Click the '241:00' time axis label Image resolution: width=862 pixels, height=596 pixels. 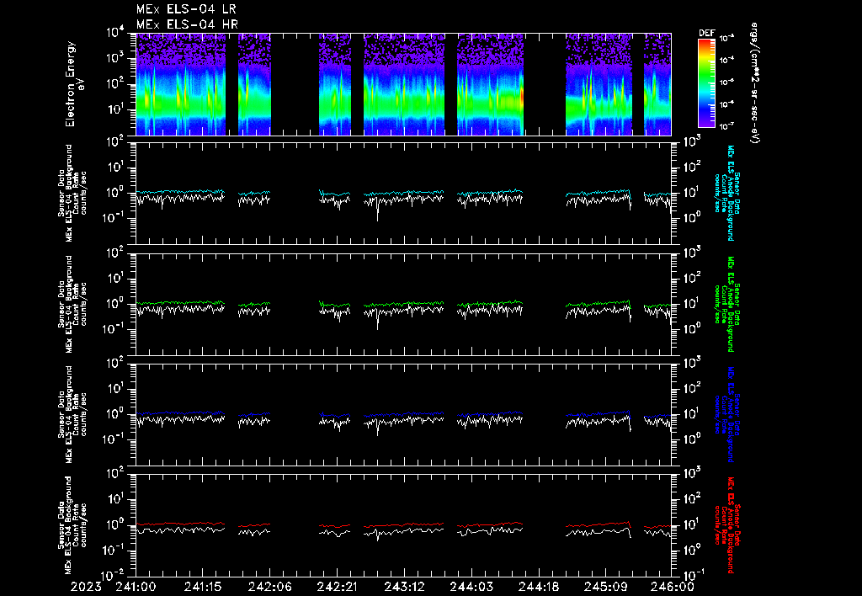pyautogui.click(x=136, y=587)
